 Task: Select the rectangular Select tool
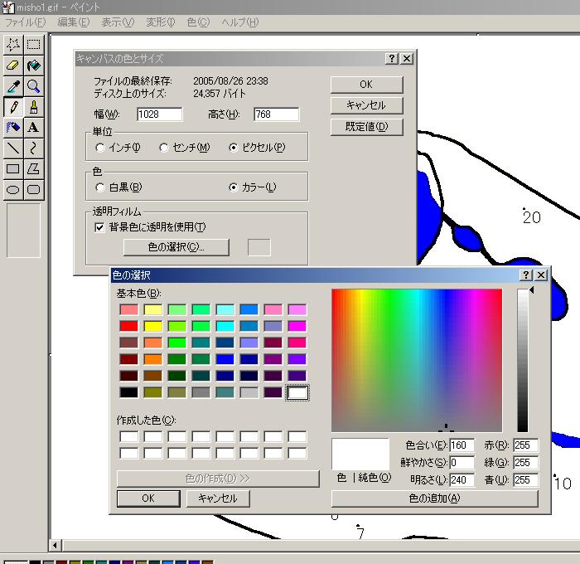click(34, 45)
